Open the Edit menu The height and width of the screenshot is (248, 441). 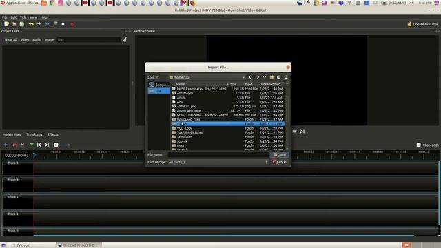pyautogui.click(x=14, y=17)
